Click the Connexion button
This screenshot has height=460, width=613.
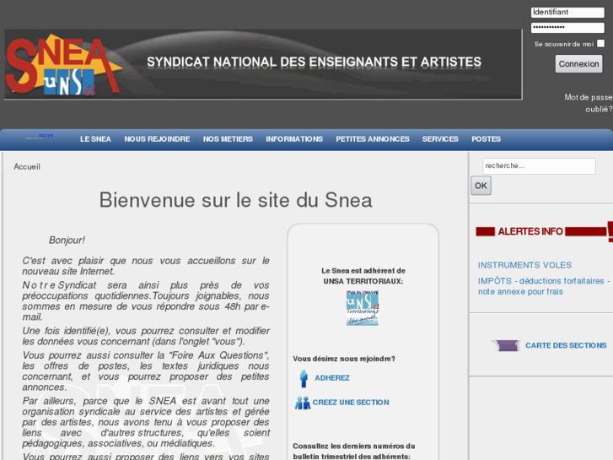(578, 64)
